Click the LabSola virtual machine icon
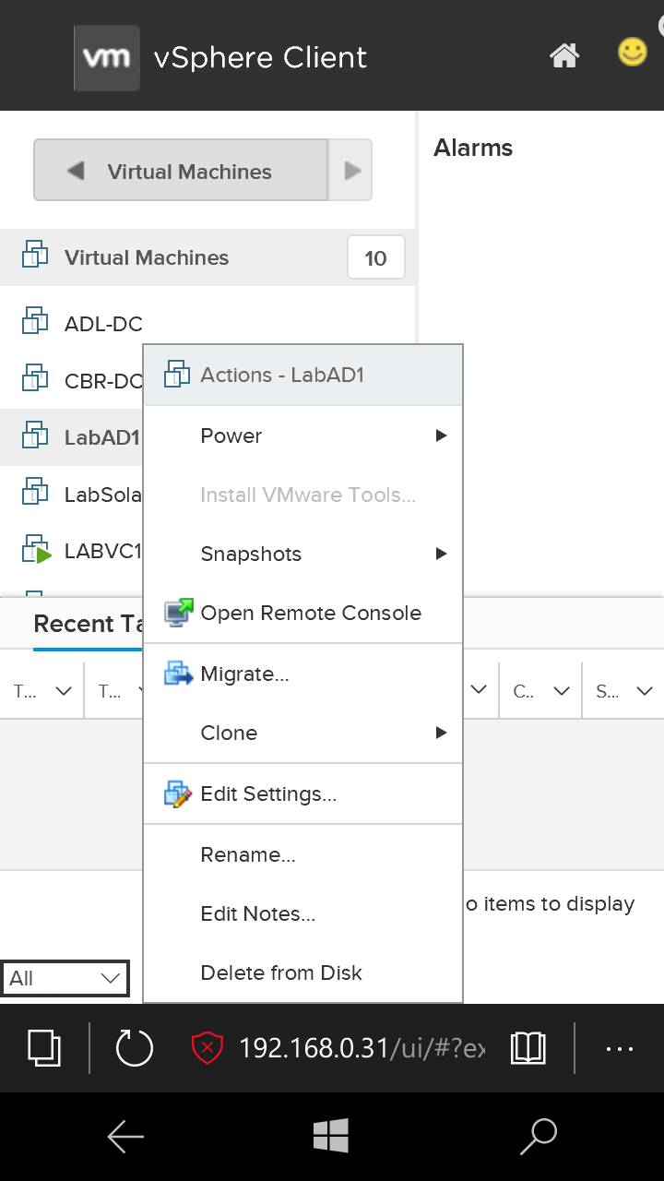This screenshot has width=664, height=1181. (35, 492)
